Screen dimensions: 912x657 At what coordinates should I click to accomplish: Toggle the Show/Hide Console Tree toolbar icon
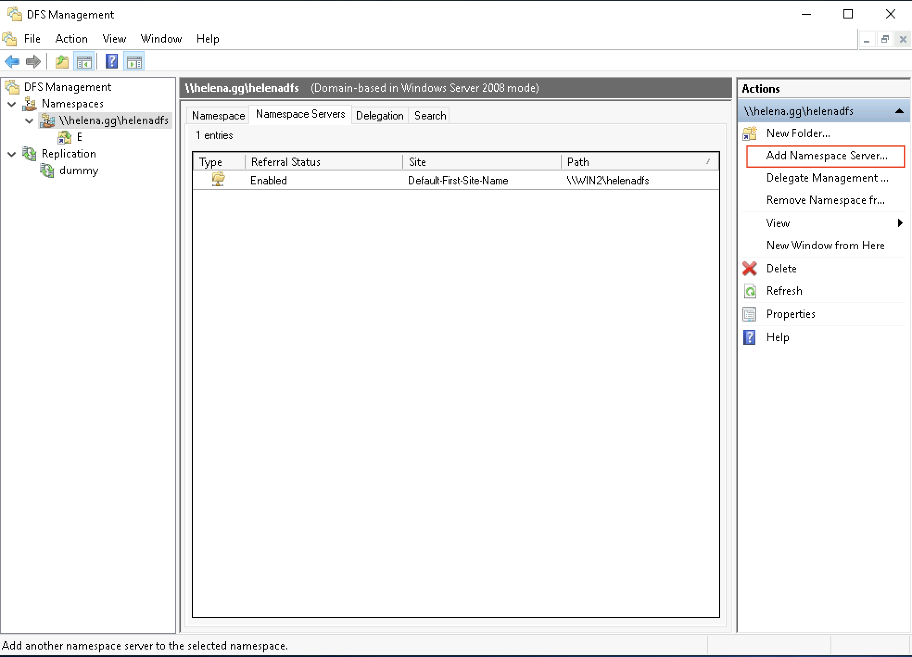84,62
